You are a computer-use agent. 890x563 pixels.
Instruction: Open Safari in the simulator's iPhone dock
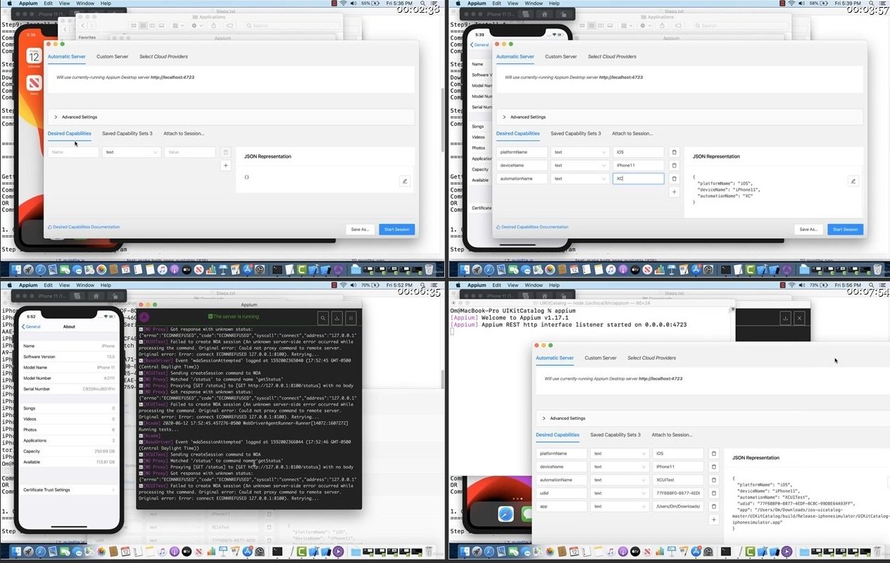[x=506, y=514]
